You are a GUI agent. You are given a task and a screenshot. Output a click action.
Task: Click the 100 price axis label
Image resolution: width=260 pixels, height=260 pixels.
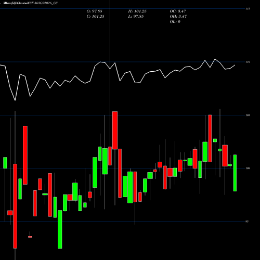pyautogui.click(x=248, y=168)
